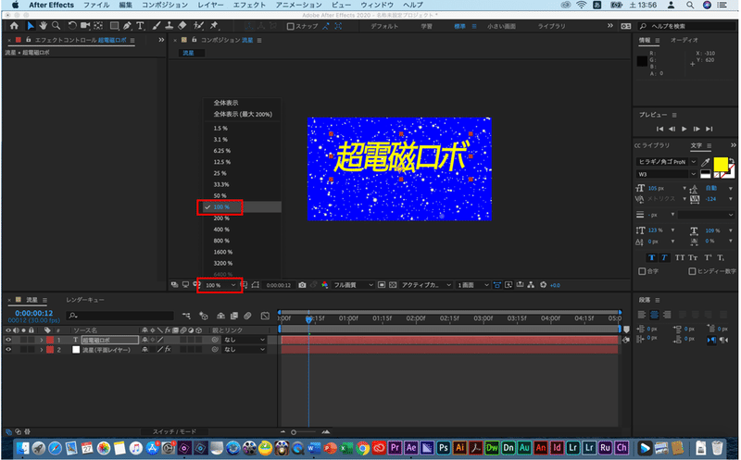Jump to the first frame in Preview panel
741x460 pixels.
click(659, 129)
